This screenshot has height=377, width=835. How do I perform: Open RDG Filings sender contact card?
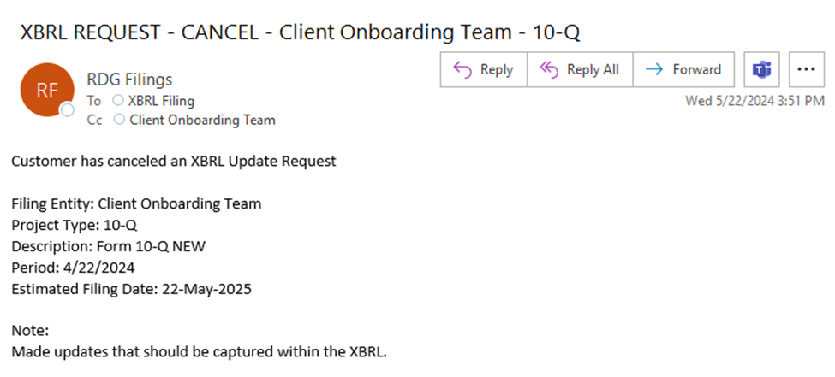click(129, 80)
